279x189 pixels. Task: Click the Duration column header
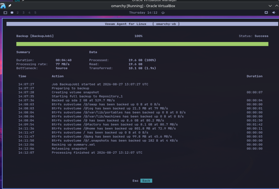point(255,76)
